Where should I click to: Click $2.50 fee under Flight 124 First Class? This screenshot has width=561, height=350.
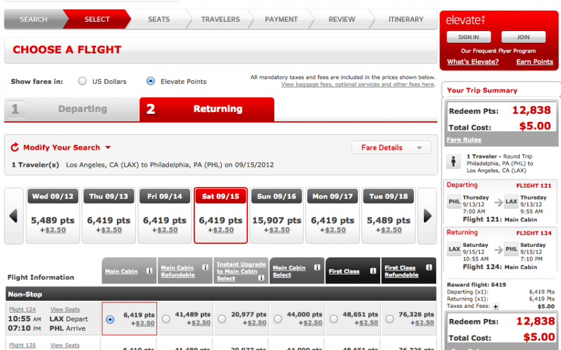point(367,323)
